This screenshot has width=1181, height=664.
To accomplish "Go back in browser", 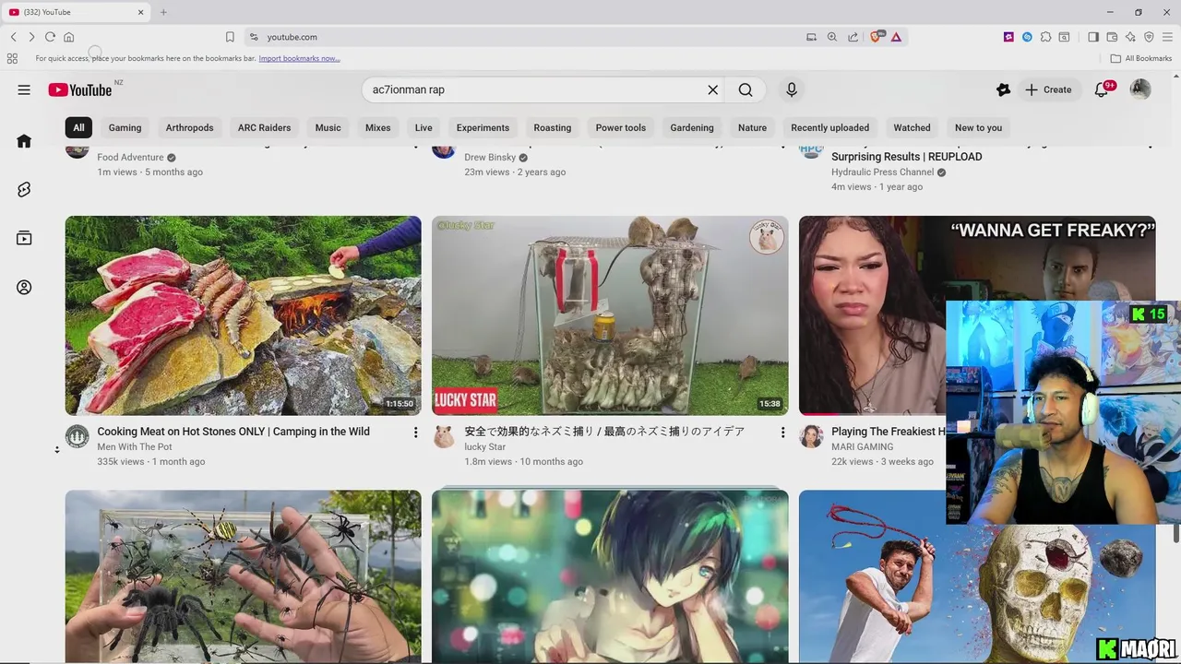I will 13,37.
